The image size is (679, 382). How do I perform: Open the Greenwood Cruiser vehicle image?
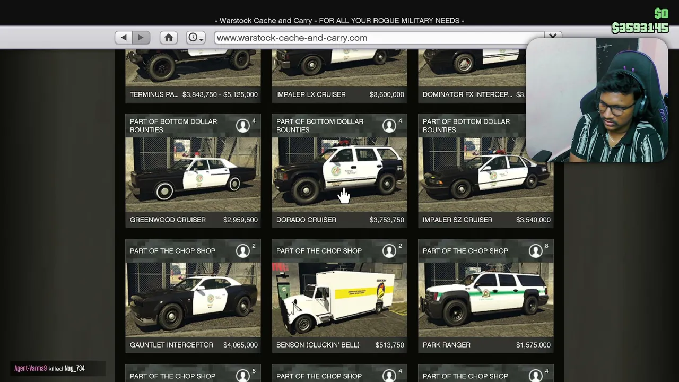tap(193, 175)
